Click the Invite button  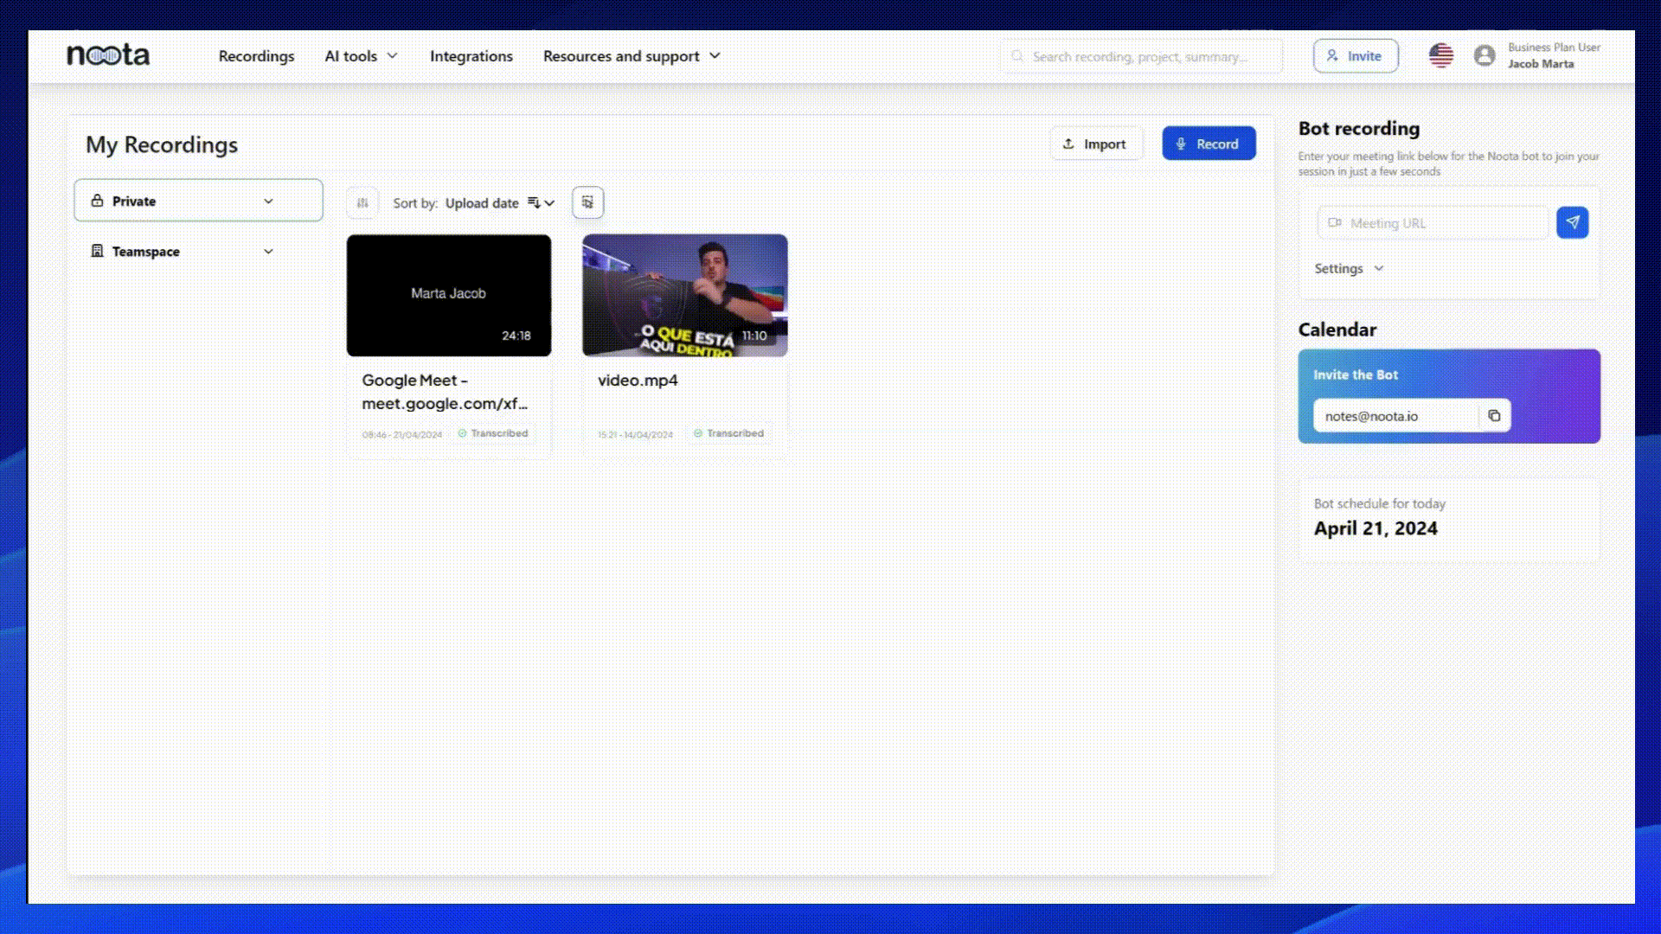click(1355, 56)
